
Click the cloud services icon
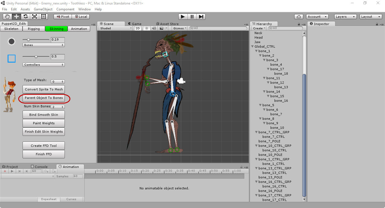(x=298, y=17)
